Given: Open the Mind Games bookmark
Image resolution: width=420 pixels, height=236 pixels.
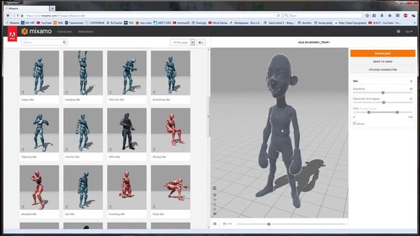Looking at the screenshot, I should [218, 23].
